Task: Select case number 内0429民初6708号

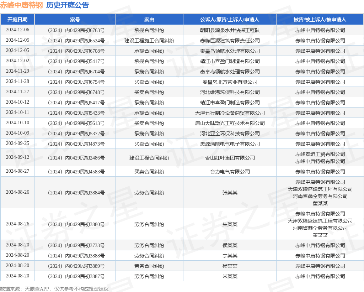Action: (x=76, y=51)
